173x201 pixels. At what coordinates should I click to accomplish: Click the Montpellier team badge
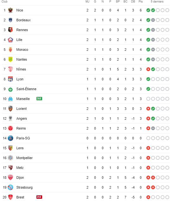pos(10,158)
